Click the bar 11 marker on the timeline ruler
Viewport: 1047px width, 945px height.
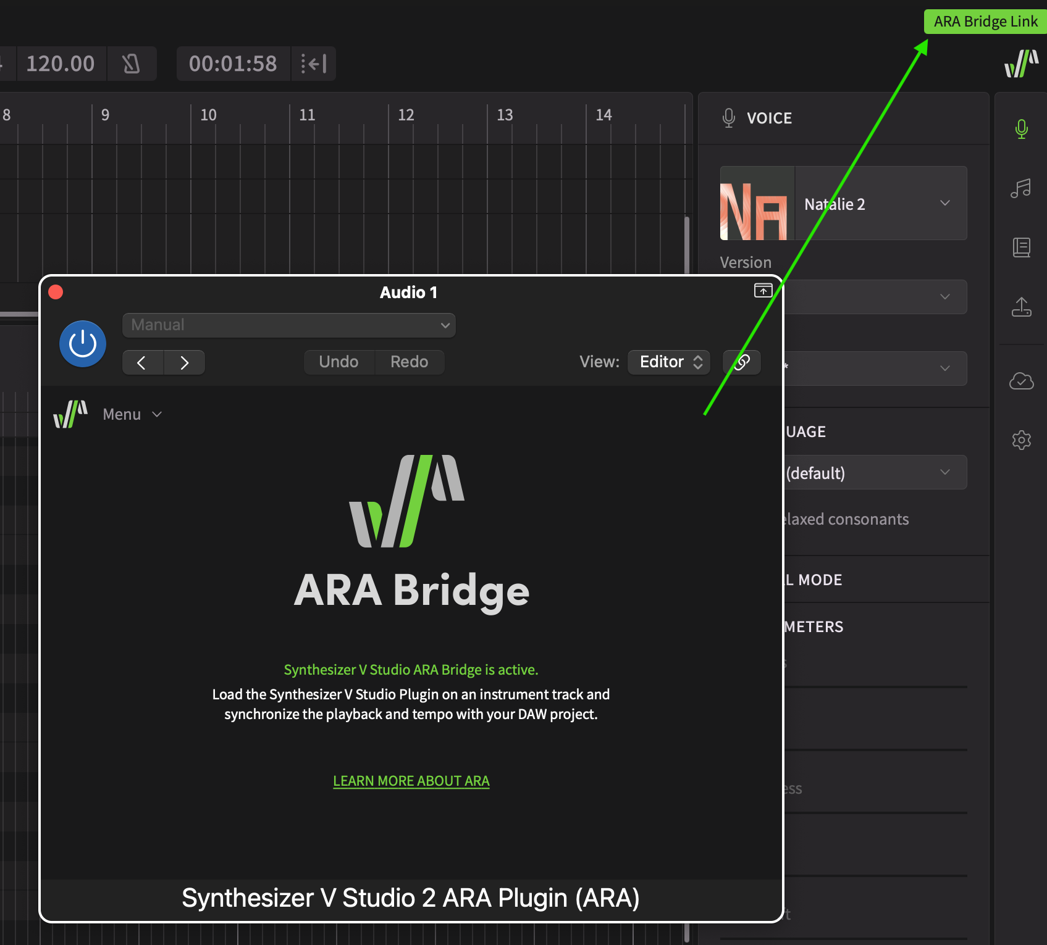coord(307,115)
